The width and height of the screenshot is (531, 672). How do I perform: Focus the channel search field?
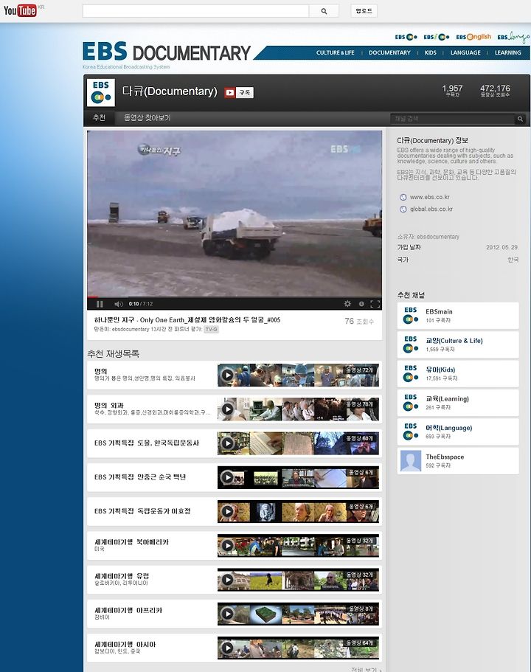tap(453, 119)
